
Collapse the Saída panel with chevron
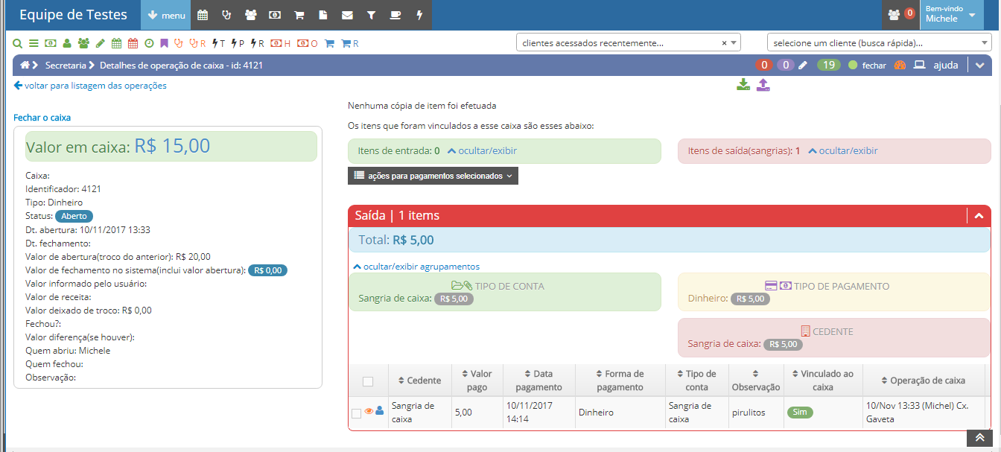point(979,216)
